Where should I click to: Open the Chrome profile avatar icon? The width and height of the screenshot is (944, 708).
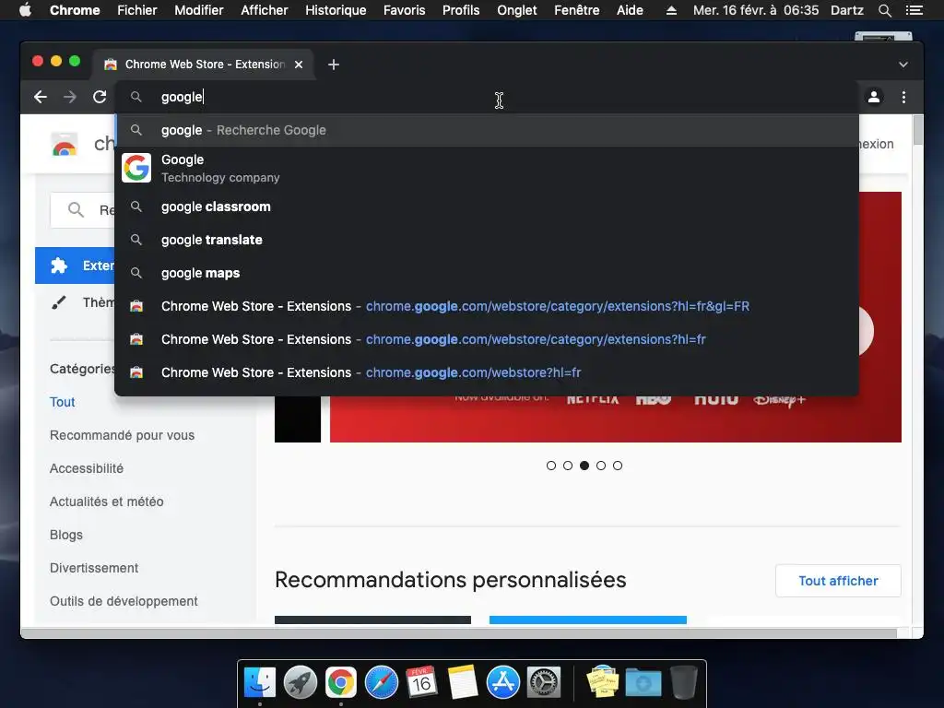click(x=874, y=97)
